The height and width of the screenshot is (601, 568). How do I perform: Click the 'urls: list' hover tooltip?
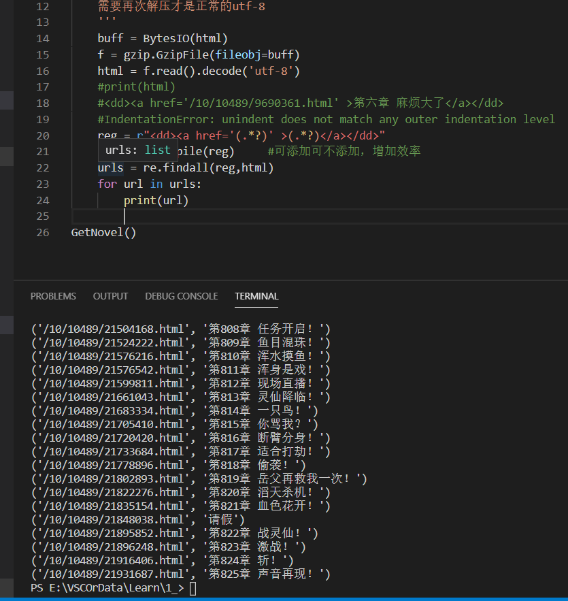pyautogui.click(x=137, y=150)
